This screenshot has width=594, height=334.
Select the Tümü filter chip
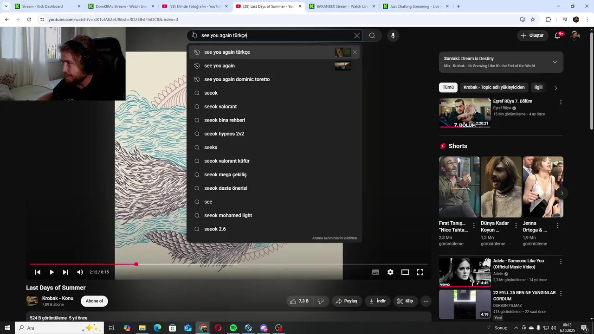[x=448, y=87]
